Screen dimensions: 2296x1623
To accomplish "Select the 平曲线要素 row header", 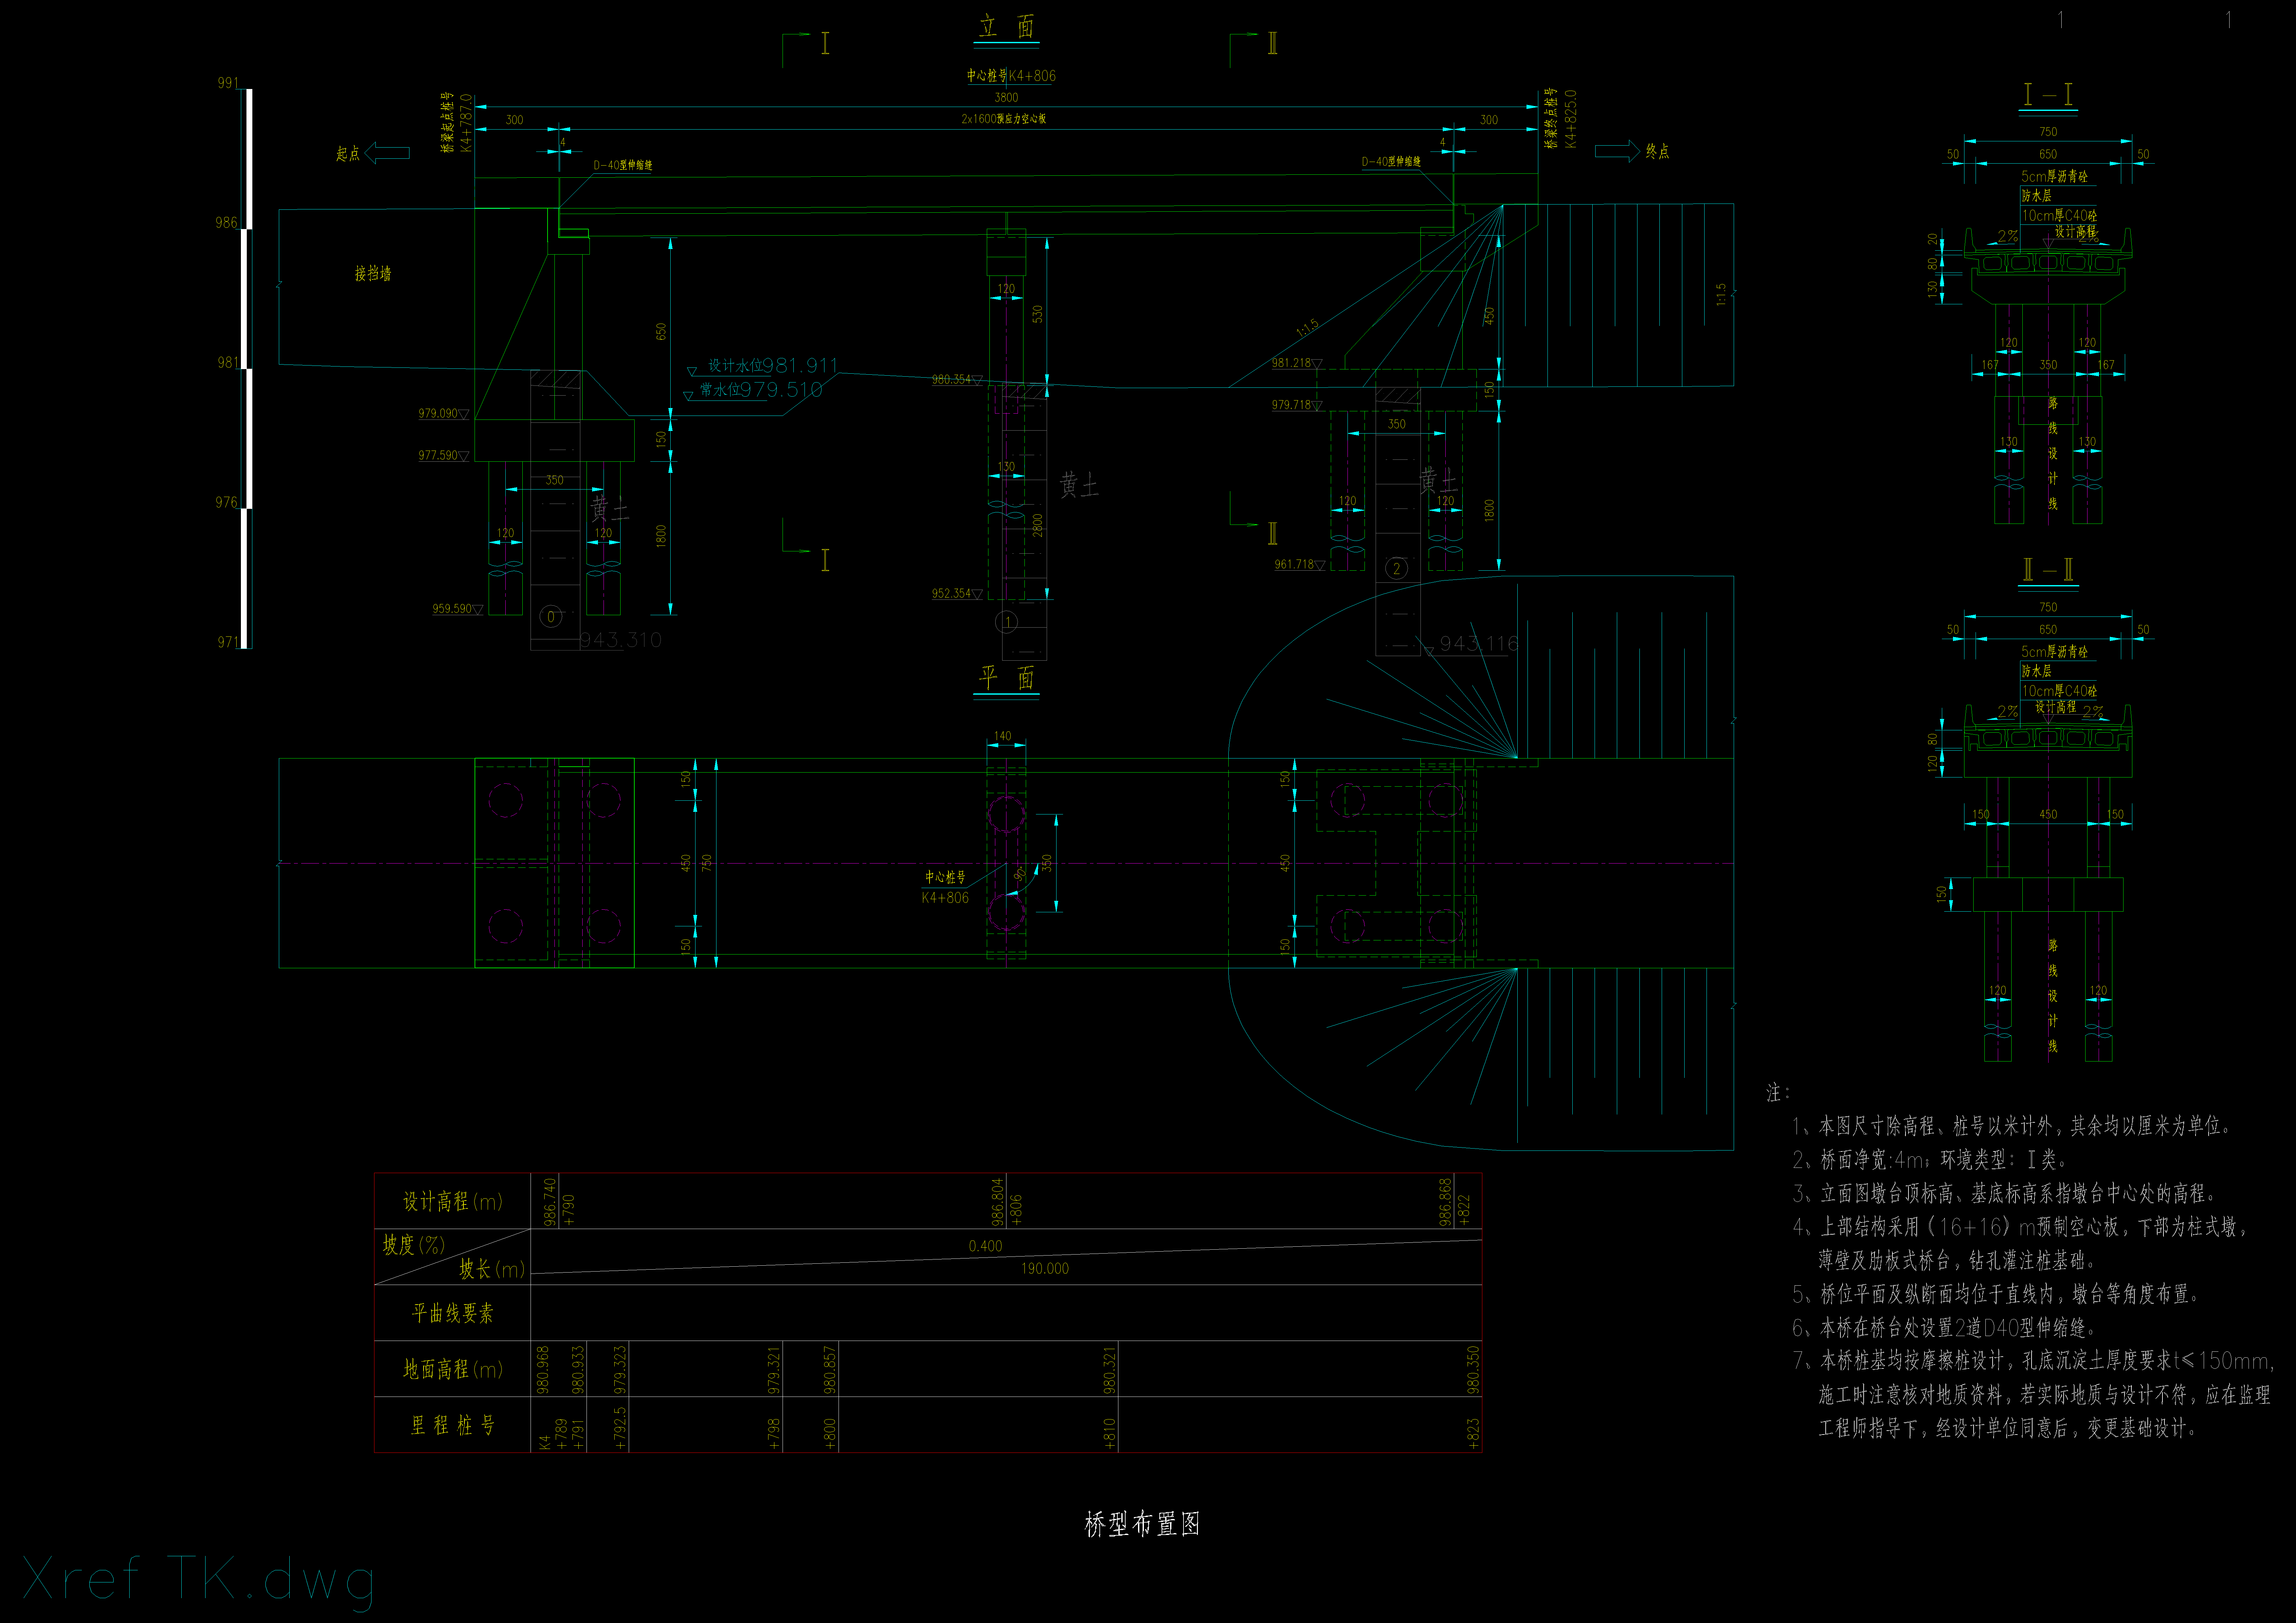I will (453, 1313).
